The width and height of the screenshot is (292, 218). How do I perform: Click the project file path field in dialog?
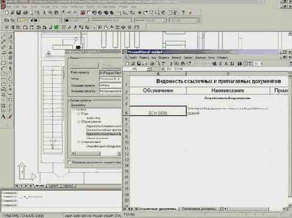click(110, 73)
